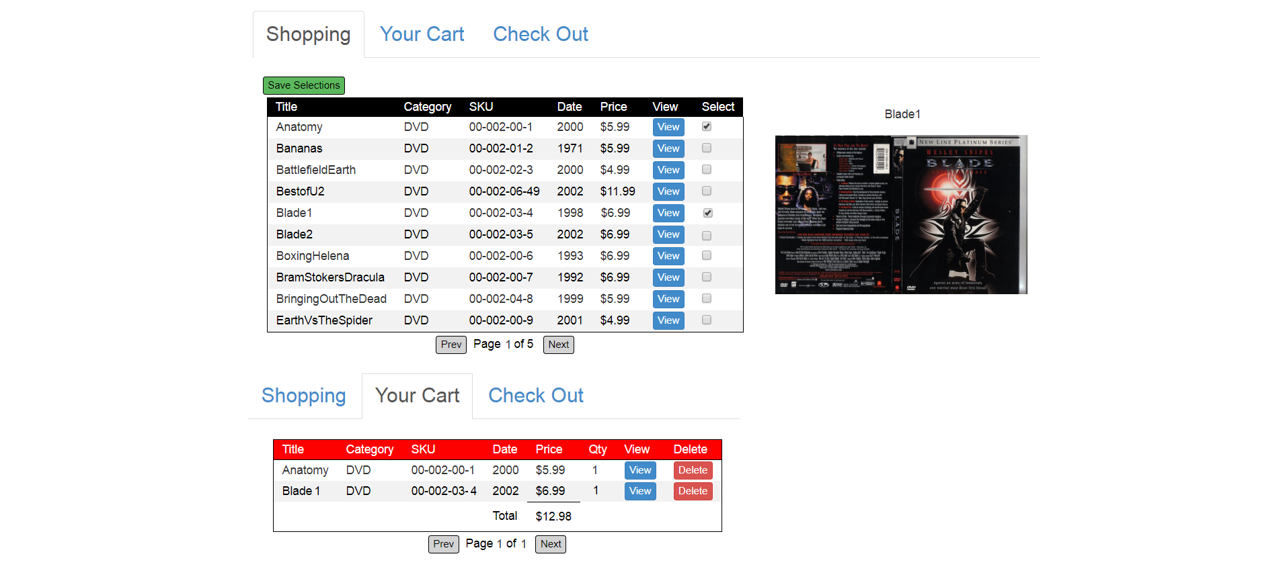
Task: View Blade1 in the shopping list
Action: (x=668, y=213)
